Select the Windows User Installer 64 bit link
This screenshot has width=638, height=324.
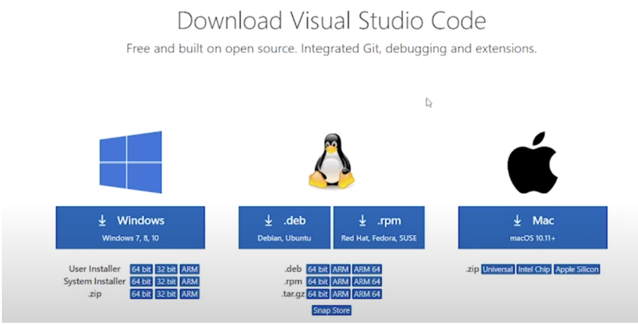(141, 269)
